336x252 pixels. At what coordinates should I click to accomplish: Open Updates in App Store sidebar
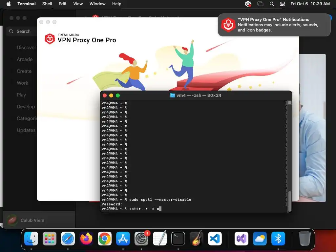click(26, 130)
